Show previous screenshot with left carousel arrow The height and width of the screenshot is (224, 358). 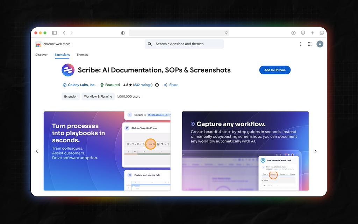click(37, 151)
